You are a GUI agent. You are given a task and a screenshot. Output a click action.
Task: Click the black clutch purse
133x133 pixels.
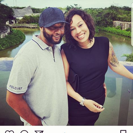click(74, 81)
